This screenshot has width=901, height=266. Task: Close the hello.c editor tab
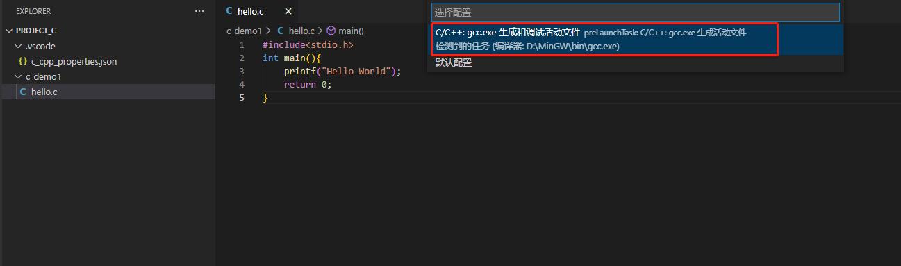(x=288, y=12)
